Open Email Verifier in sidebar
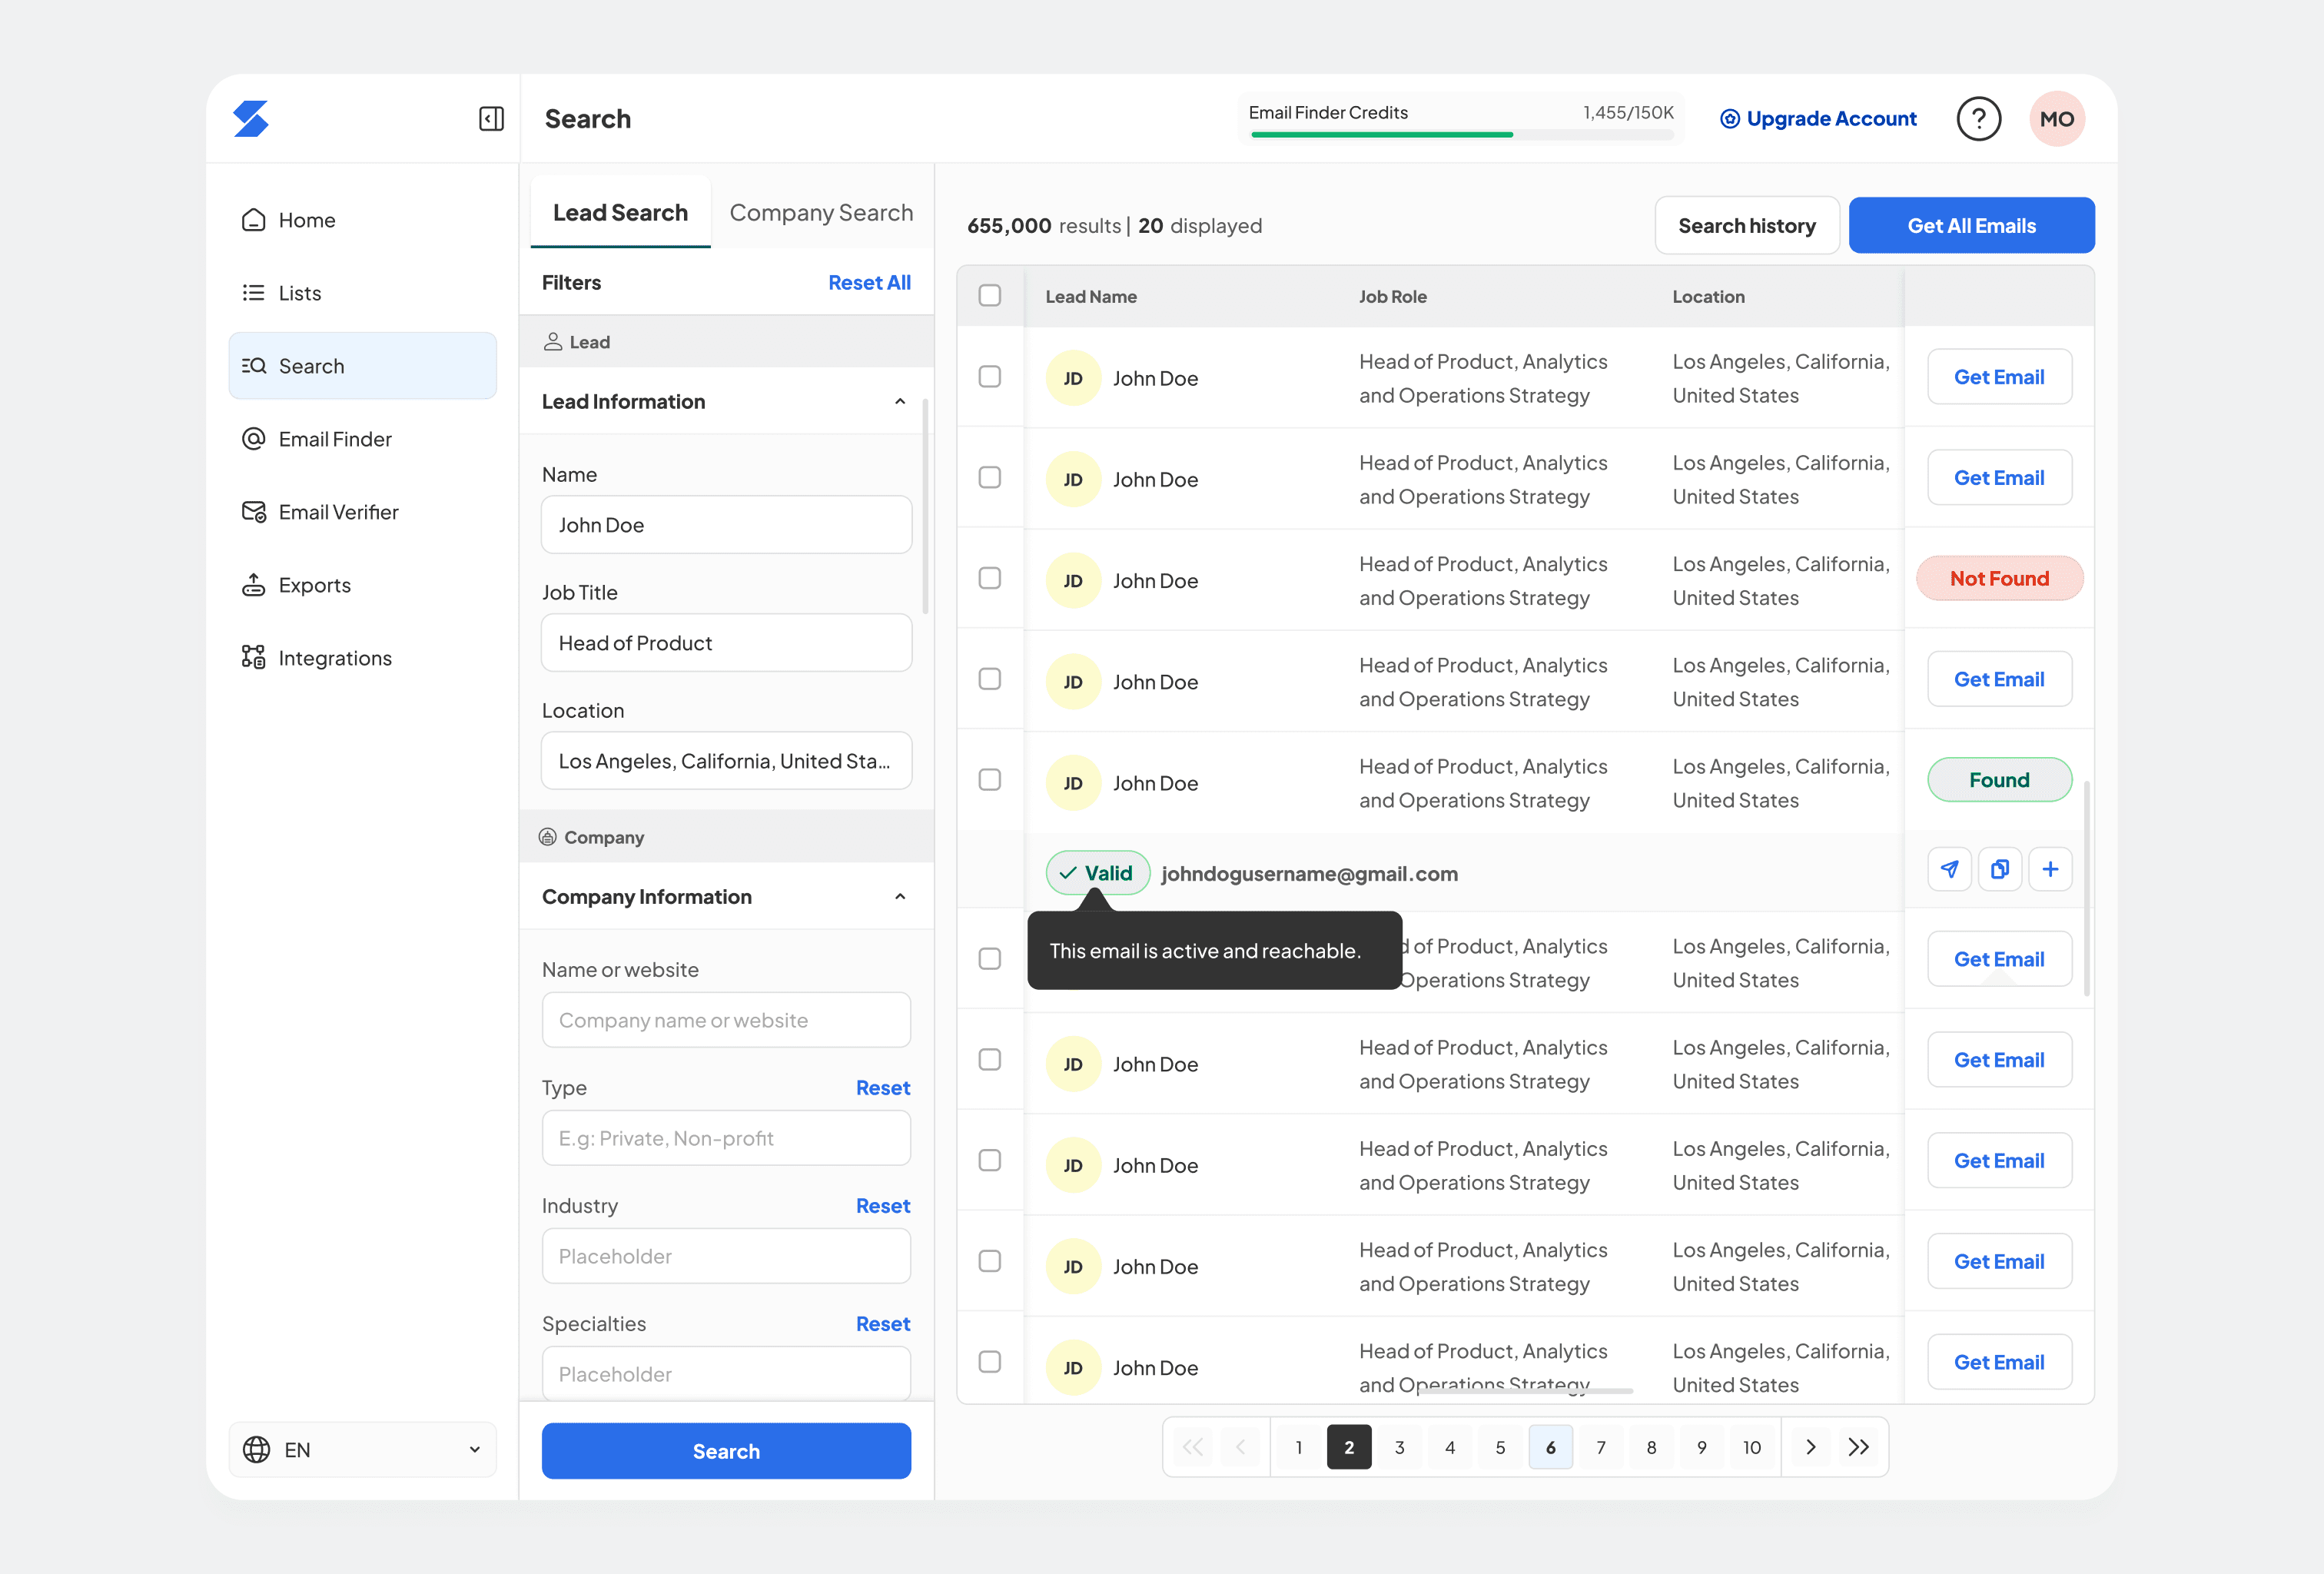This screenshot has height=1574, width=2324. click(338, 512)
